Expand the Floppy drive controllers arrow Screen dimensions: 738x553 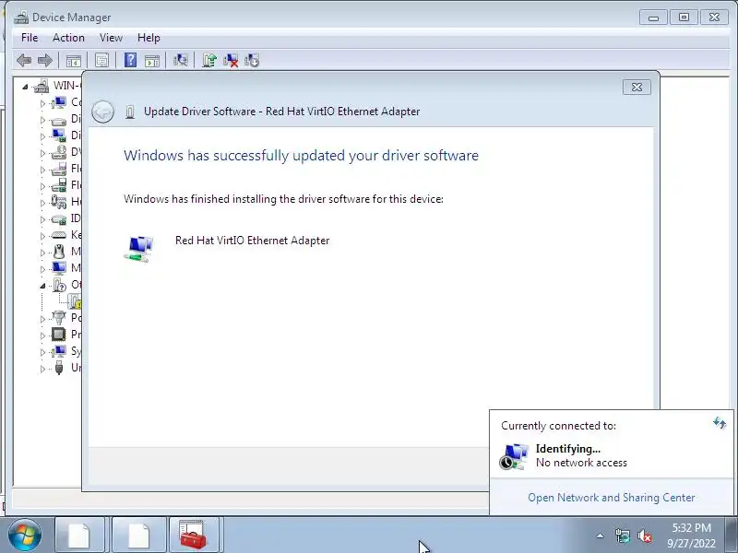pyautogui.click(x=42, y=186)
